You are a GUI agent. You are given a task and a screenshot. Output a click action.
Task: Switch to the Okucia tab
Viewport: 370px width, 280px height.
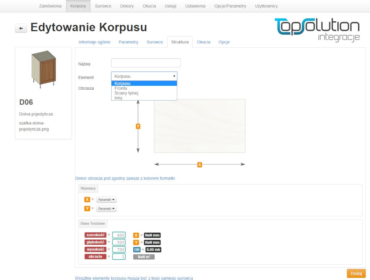[x=203, y=42]
